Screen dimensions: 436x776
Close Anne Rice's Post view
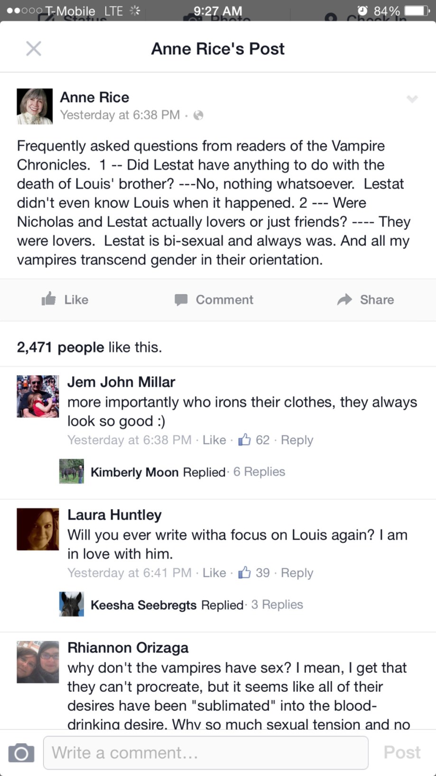[33, 48]
